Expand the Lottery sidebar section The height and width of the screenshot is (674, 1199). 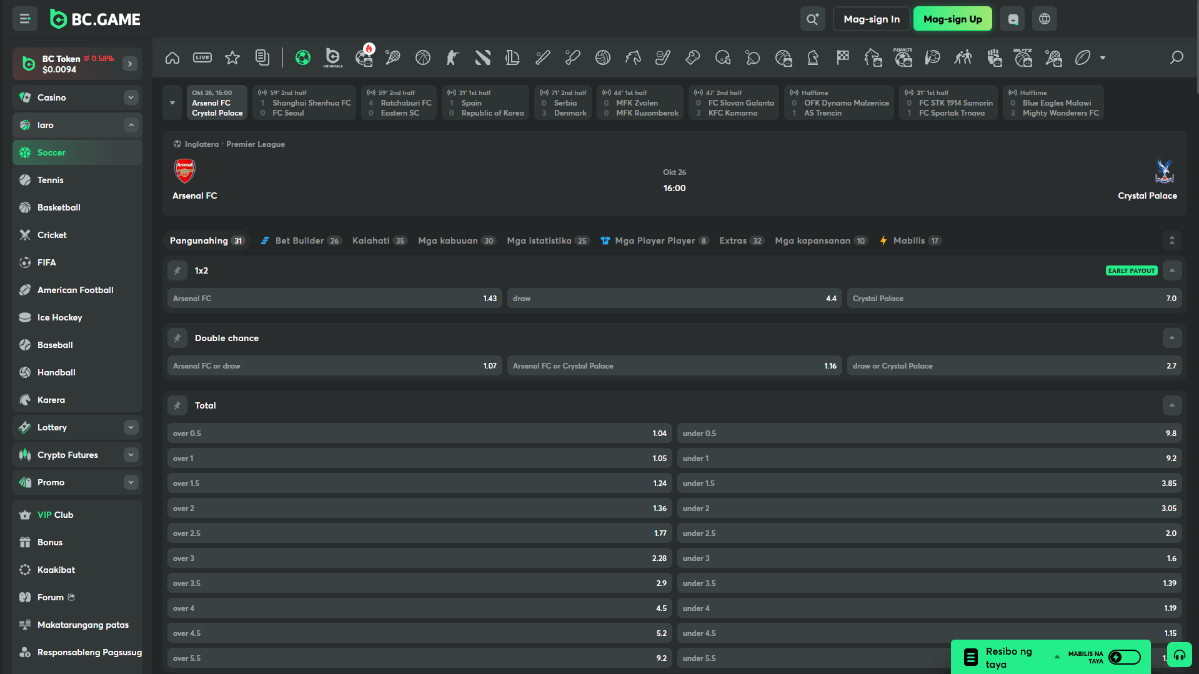(131, 427)
